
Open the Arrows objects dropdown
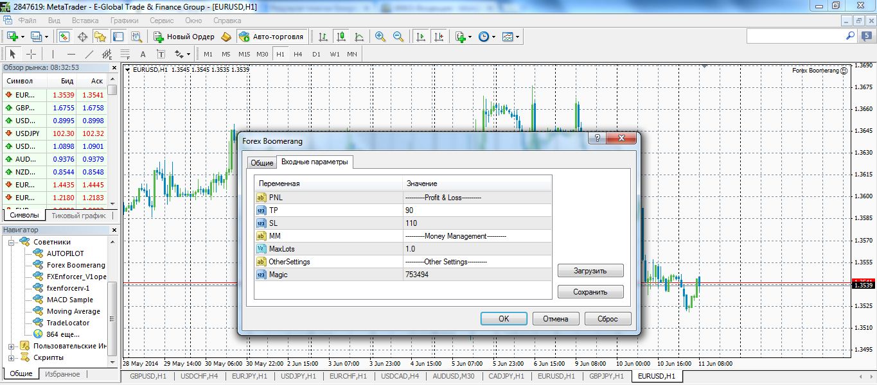(x=182, y=54)
